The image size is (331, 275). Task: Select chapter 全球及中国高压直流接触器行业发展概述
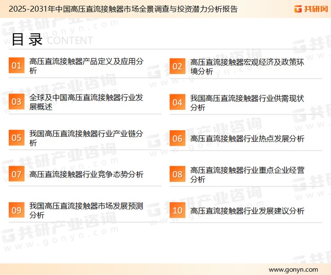(x=87, y=102)
